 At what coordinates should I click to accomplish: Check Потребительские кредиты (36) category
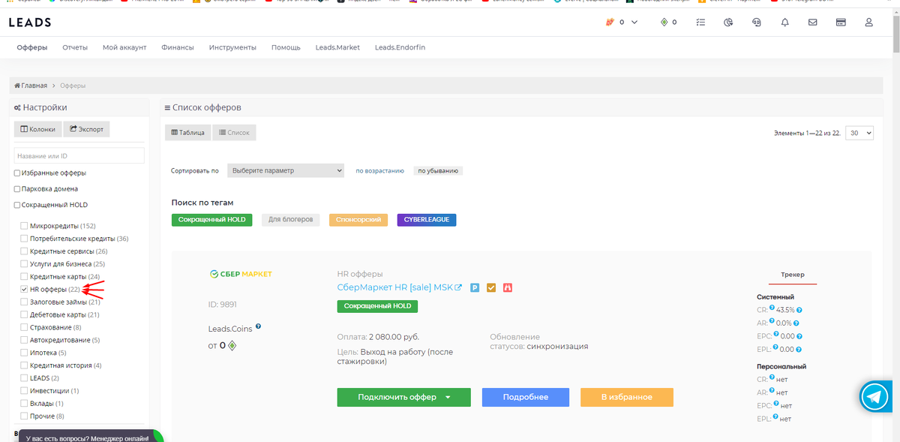[24, 239]
